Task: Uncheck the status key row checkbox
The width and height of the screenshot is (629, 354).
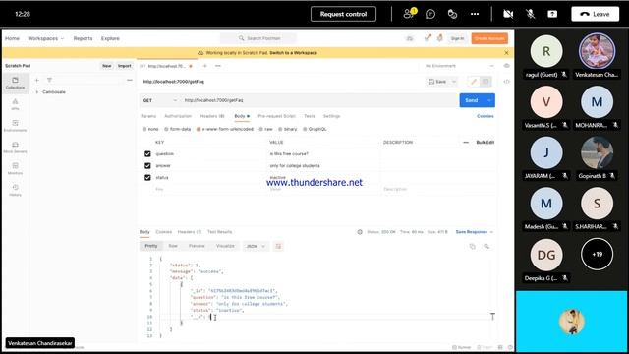Action: click(147, 177)
